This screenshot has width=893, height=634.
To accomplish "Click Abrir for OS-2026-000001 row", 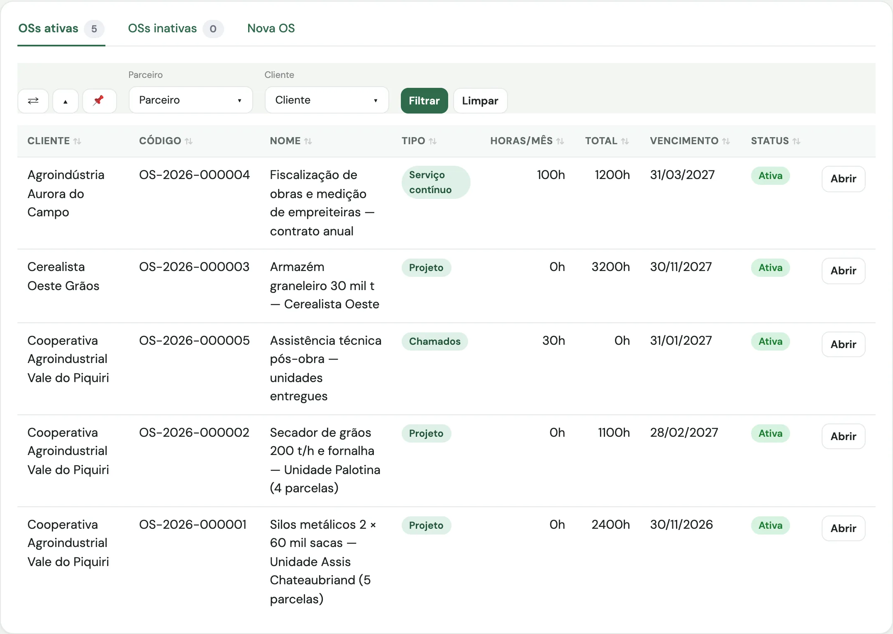I will point(843,528).
